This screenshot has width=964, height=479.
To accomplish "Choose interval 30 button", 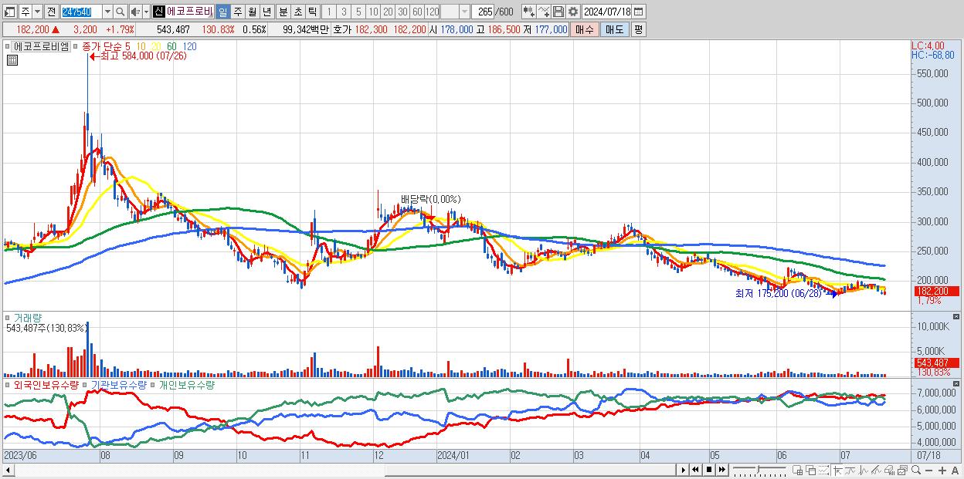I will coord(402,12).
